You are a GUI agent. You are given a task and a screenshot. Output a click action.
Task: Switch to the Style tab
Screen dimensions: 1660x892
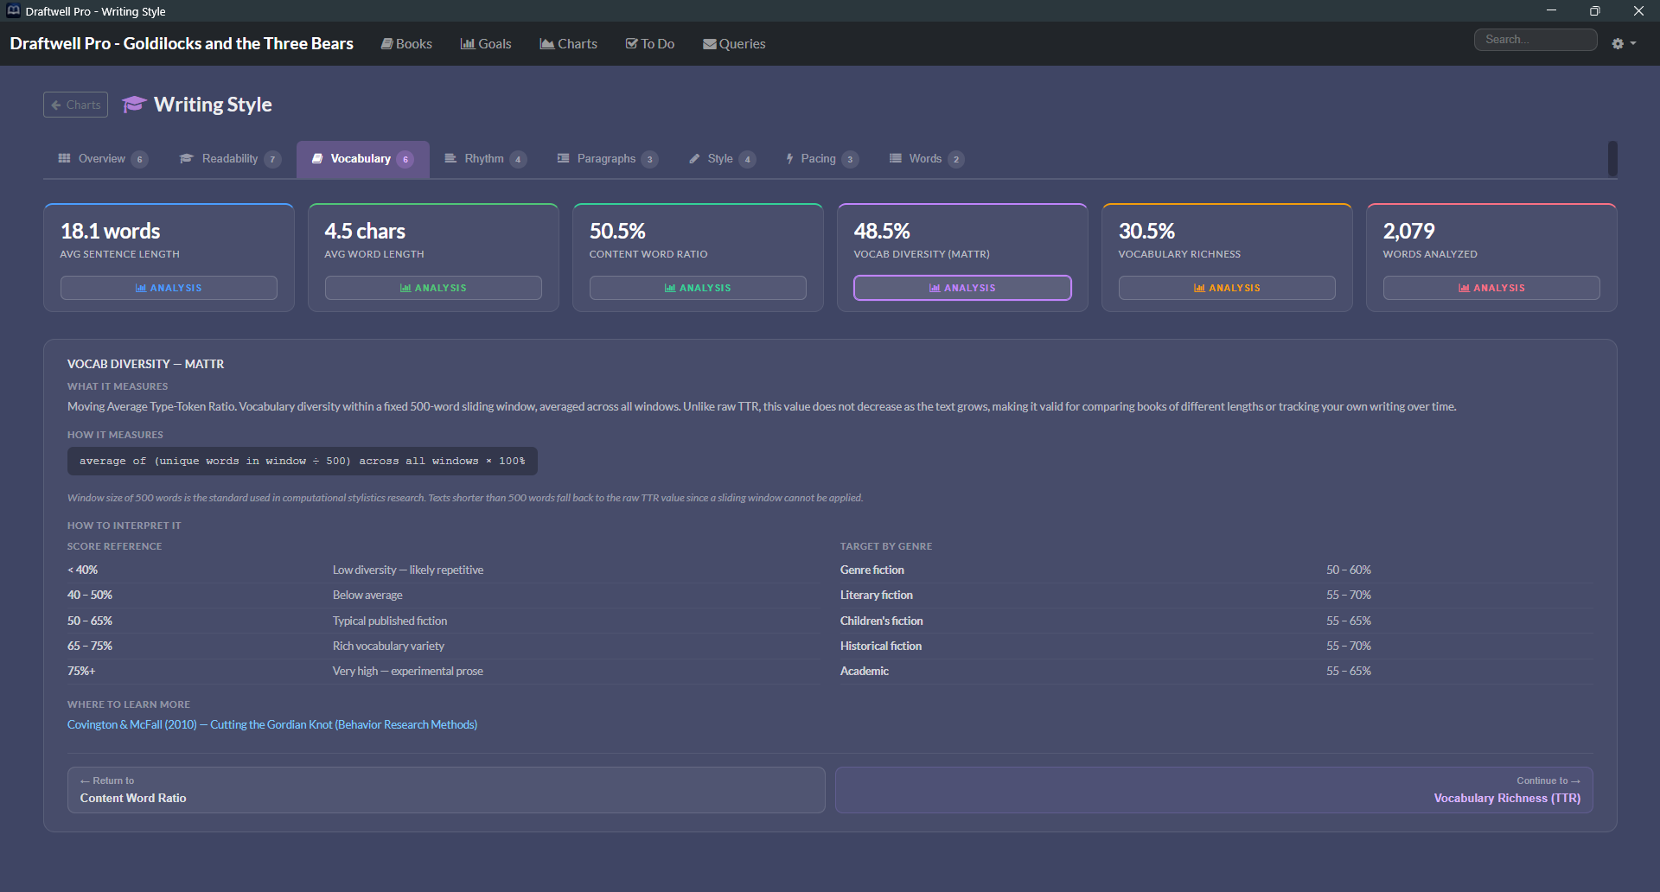(722, 159)
